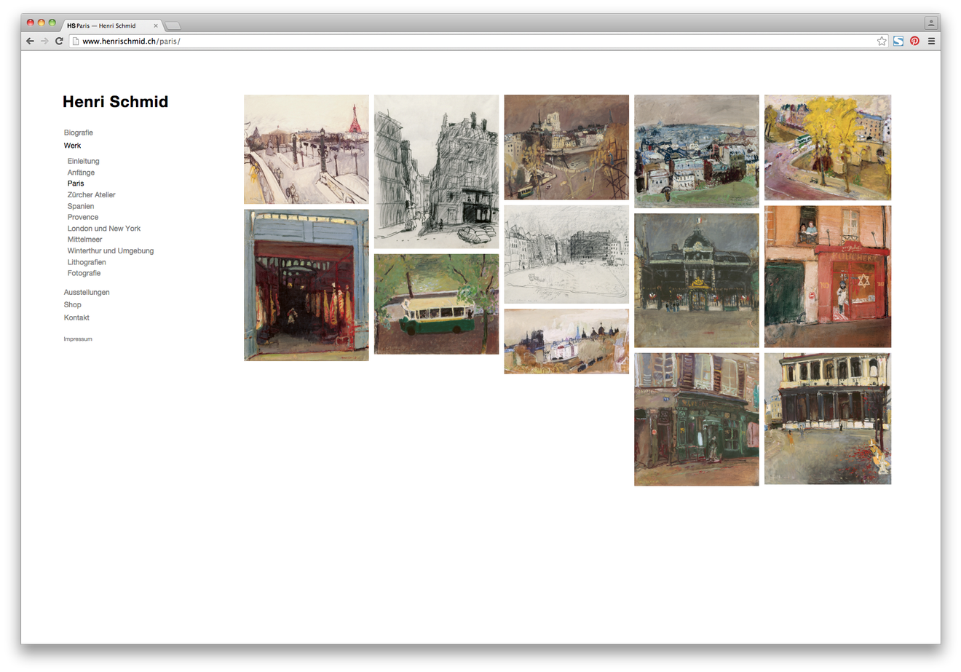Viewport: 961px width, 672px height.
Task: Click the browser forward arrow
Action: coord(44,41)
